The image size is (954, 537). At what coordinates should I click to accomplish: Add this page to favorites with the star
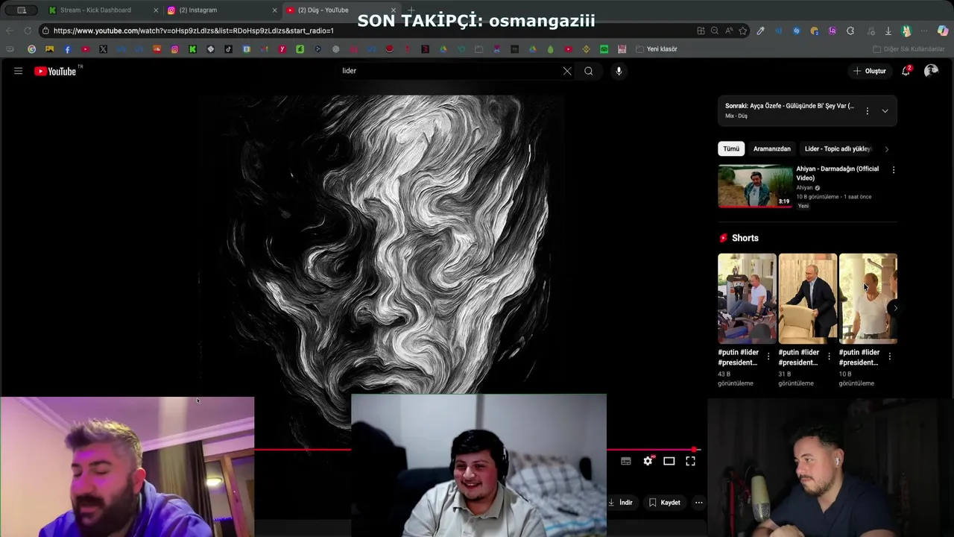[x=743, y=31]
